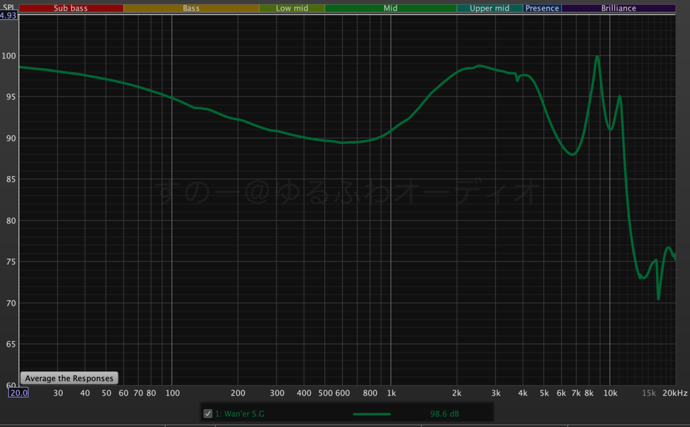This screenshot has width=690, height=427.
Task: Select the 4.93 axis limit field
Action: [9, 15]
